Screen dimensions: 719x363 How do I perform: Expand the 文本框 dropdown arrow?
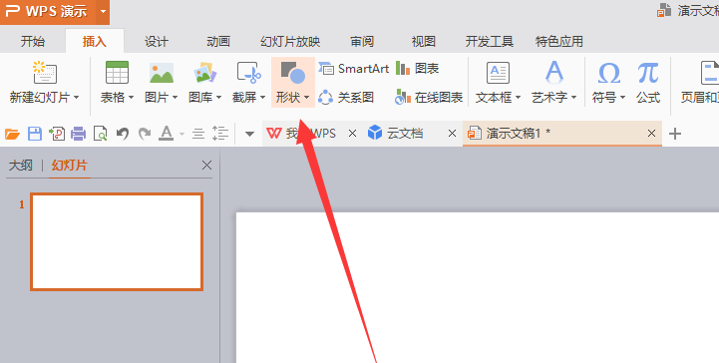(519, 98)
